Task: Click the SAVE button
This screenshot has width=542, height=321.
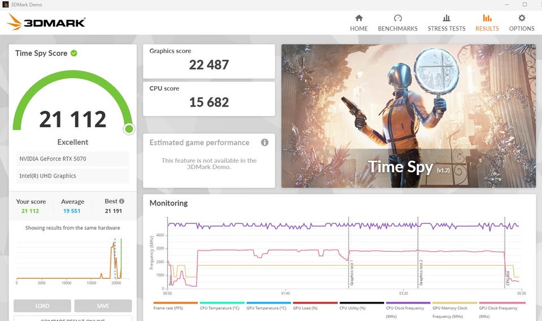Action: click(103, 306)
